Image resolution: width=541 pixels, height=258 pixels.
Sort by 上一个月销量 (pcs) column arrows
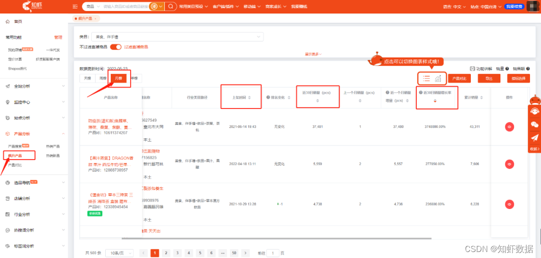click(360, 101)
